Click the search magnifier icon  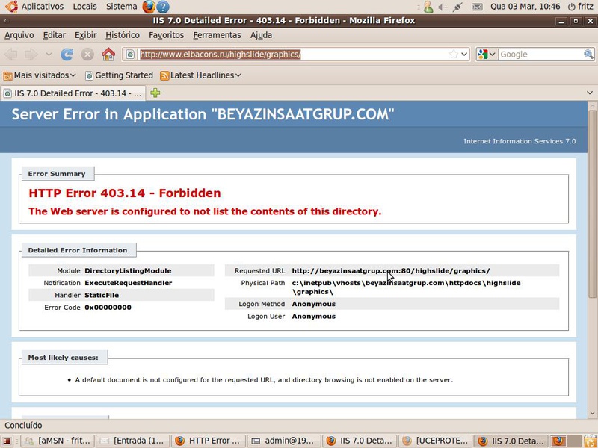pos(588,55)
